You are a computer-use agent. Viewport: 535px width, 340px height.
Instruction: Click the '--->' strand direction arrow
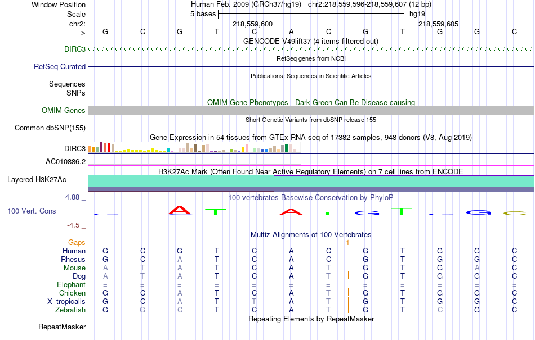tap(80, 33)
